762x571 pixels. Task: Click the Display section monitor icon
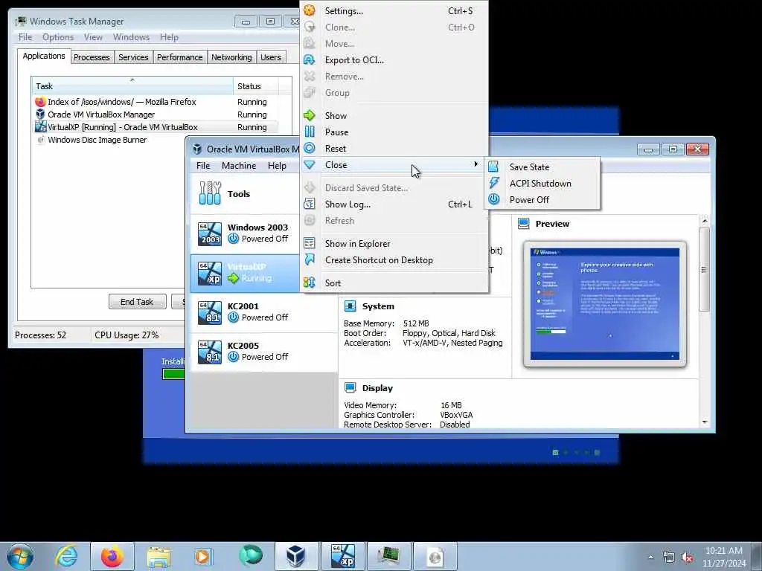click(x=350, y=387)
